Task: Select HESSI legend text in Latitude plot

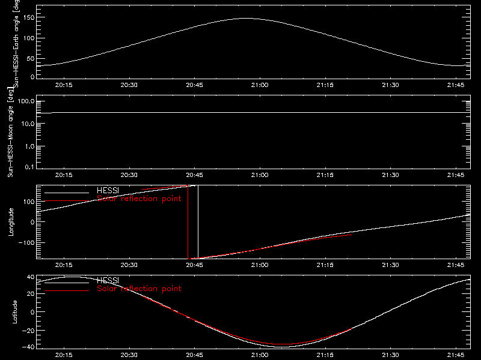Action: (108, 280)
